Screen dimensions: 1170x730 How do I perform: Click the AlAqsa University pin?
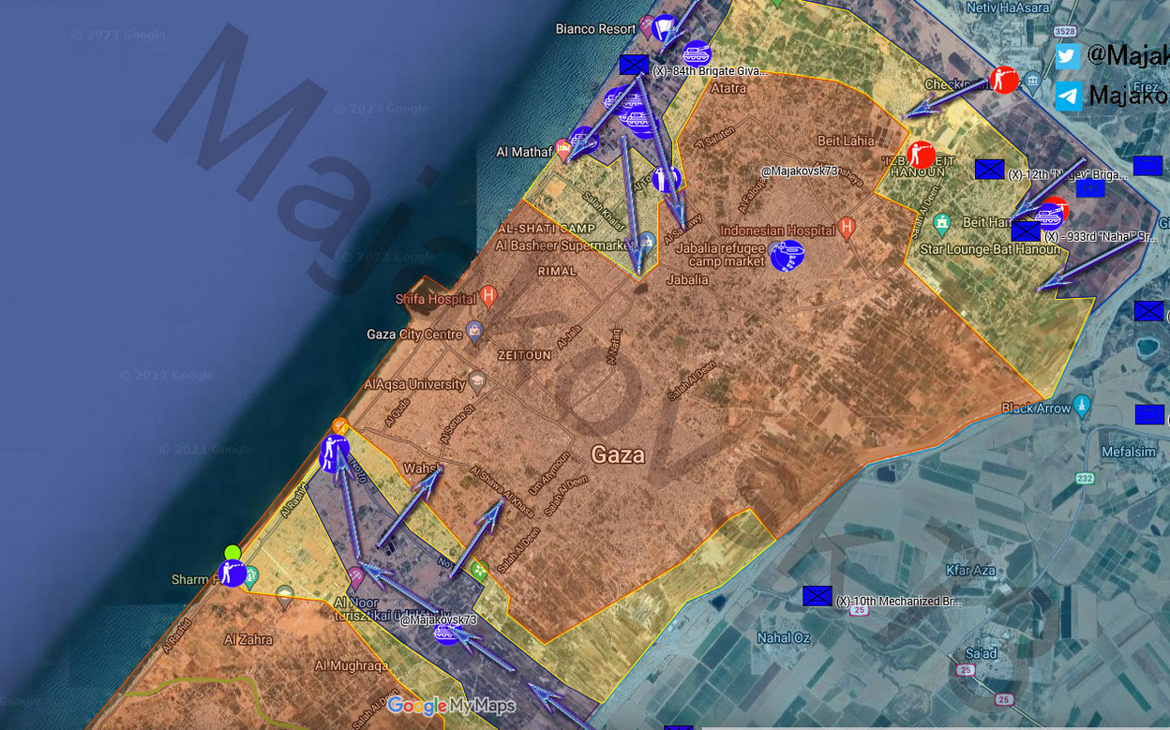(477, 381)
